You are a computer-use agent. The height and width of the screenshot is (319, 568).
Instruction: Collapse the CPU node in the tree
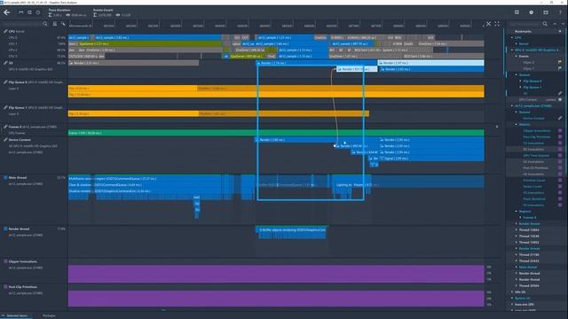tap(512, 37)
